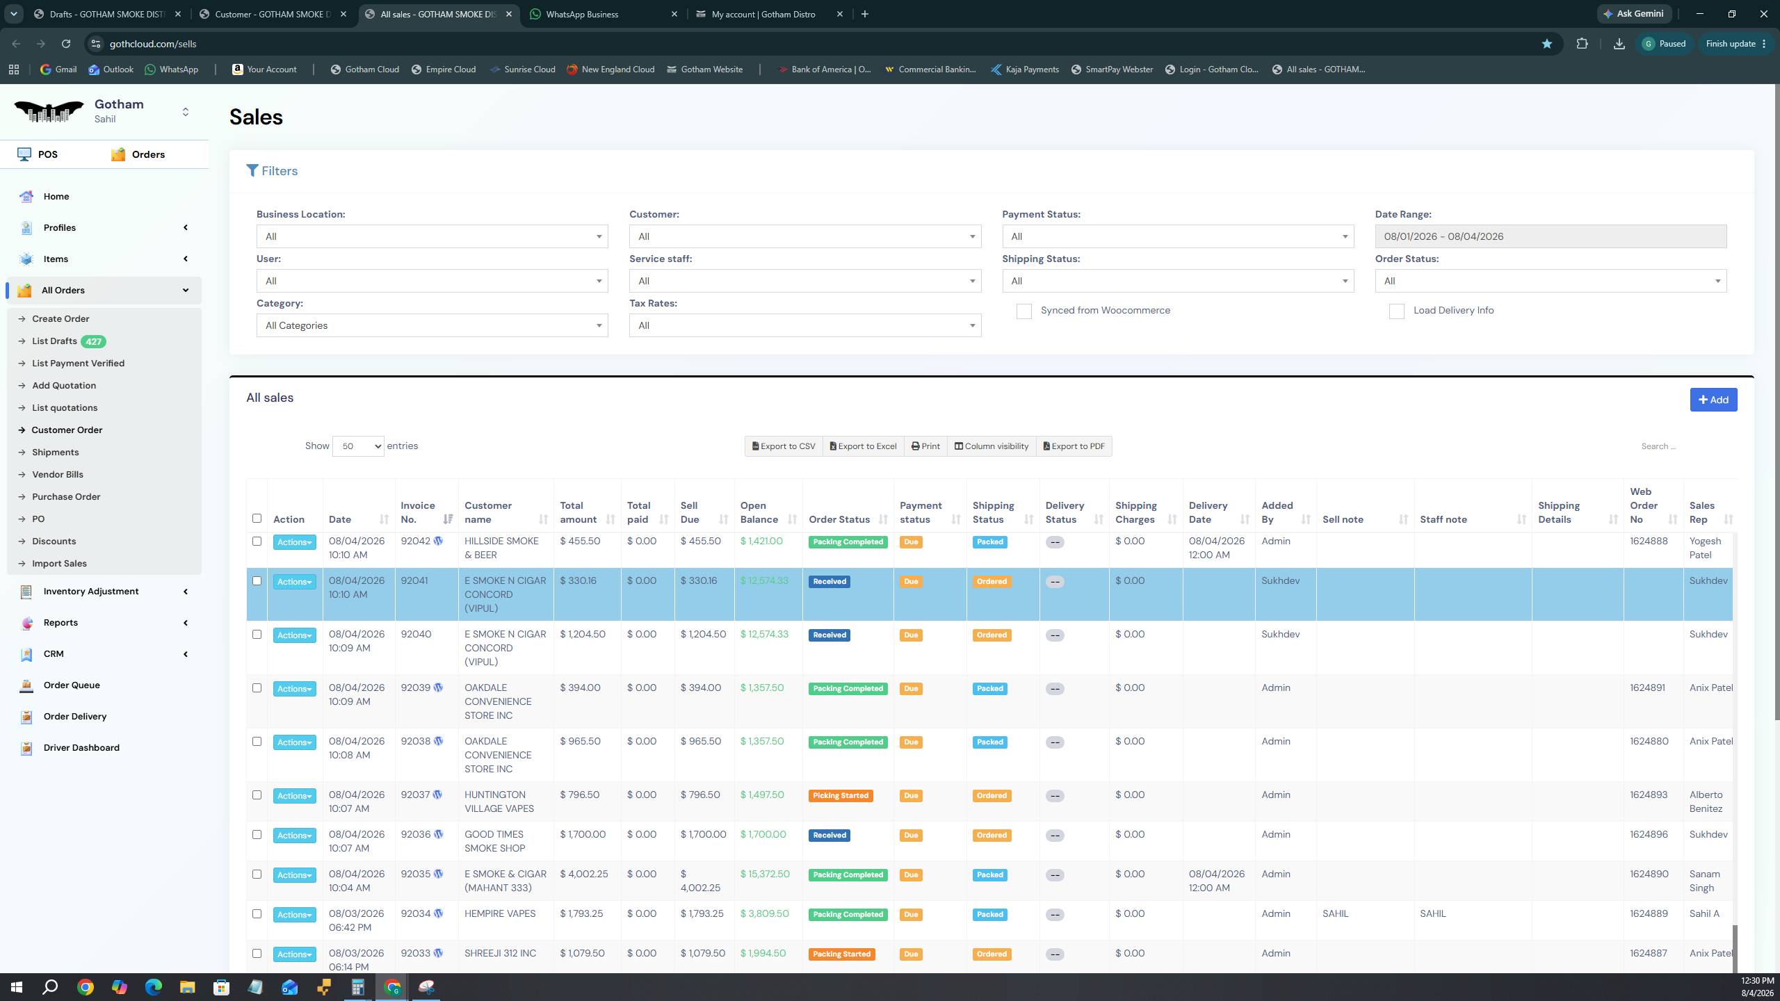This screenshot has width=1780, height=1001.
Task: Open the POS monitor icon
Action: [x=24, y=154]
